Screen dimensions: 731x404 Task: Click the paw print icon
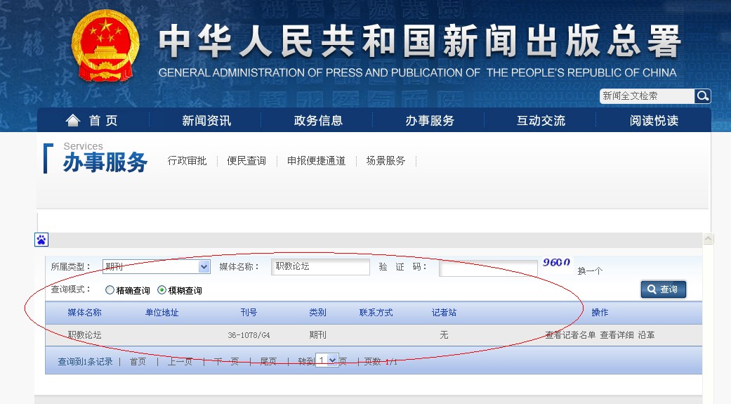tap(41, 240)
